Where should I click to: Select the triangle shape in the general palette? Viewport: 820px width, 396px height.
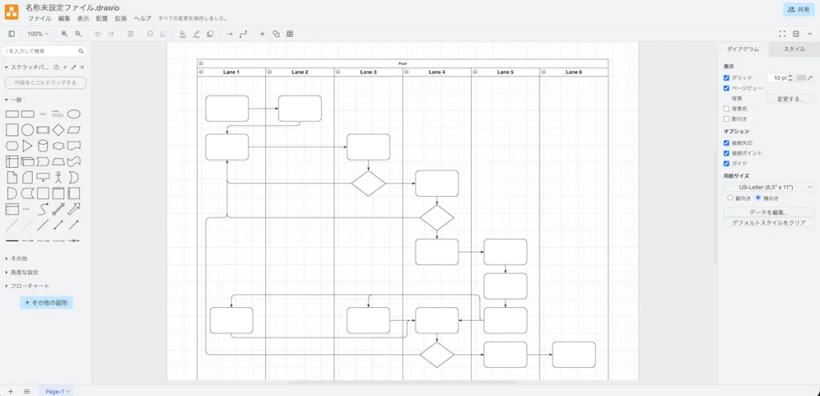click(27, 146)
